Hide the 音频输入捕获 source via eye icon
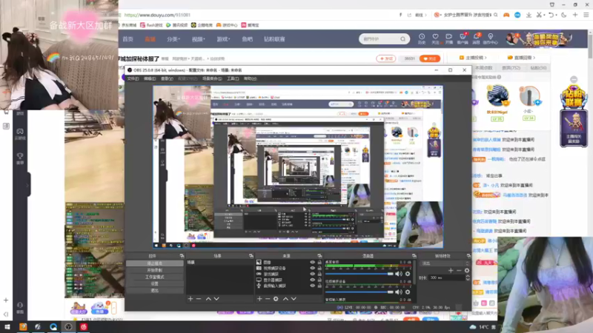The height and width of the screenshot is (333, 593). tap(312, 286)
